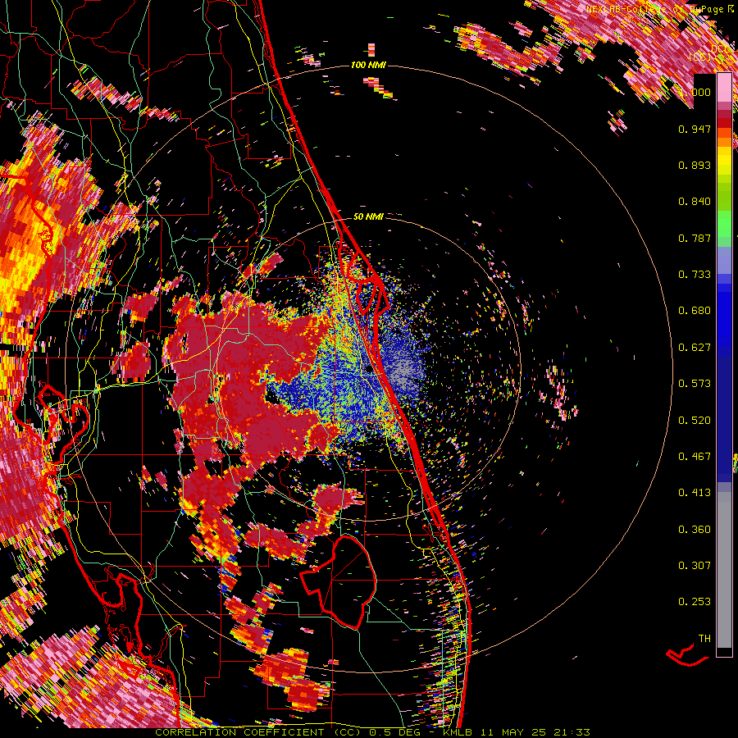Click the 0.733 scale value

coord(695,275)
